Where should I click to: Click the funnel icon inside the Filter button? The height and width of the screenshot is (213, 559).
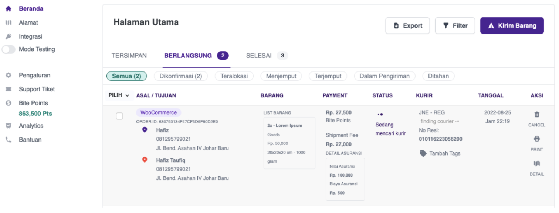pos(446,26)
